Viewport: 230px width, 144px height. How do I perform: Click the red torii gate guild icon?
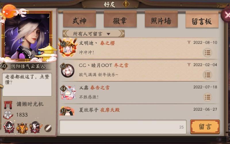(x=8, y=105)
